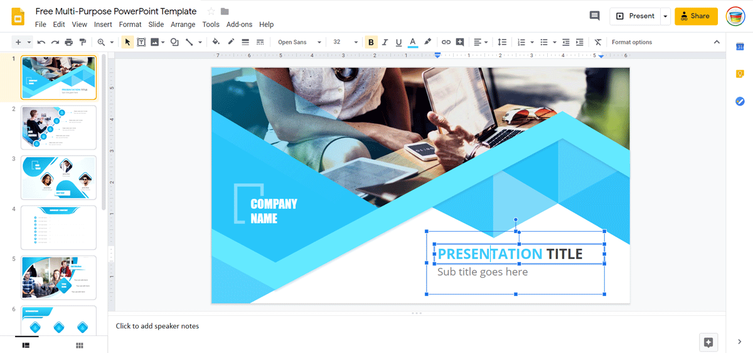This screenshot has height=353, width=753.
Task: Toggle italic formatting
Action: click(x=385, y=42)
